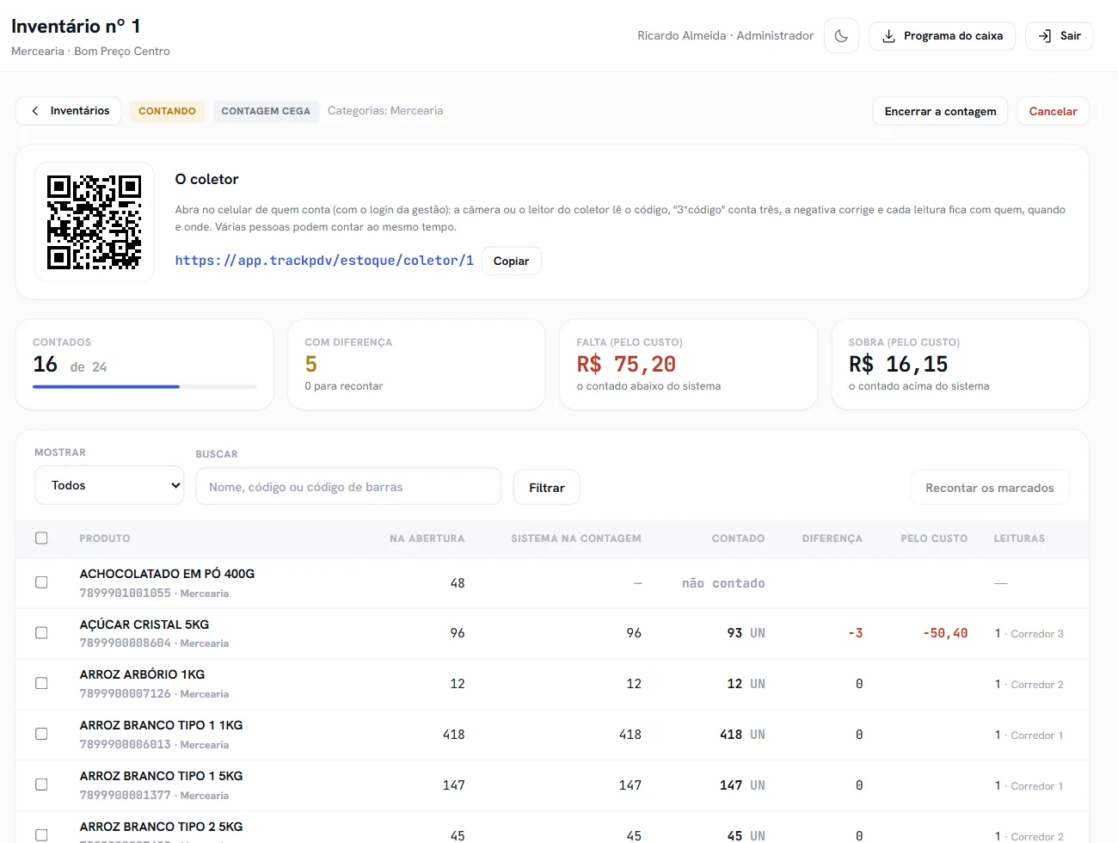Click back chevron beside Inventários
Viewport: 1118px width, 843px height.
point(35,111)
